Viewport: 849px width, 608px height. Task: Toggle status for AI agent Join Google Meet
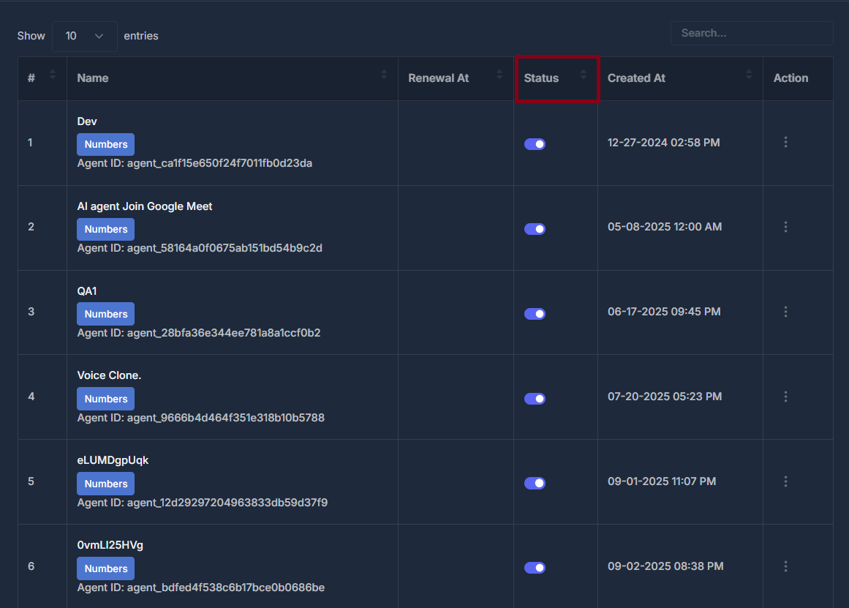[x=535, y=229]
